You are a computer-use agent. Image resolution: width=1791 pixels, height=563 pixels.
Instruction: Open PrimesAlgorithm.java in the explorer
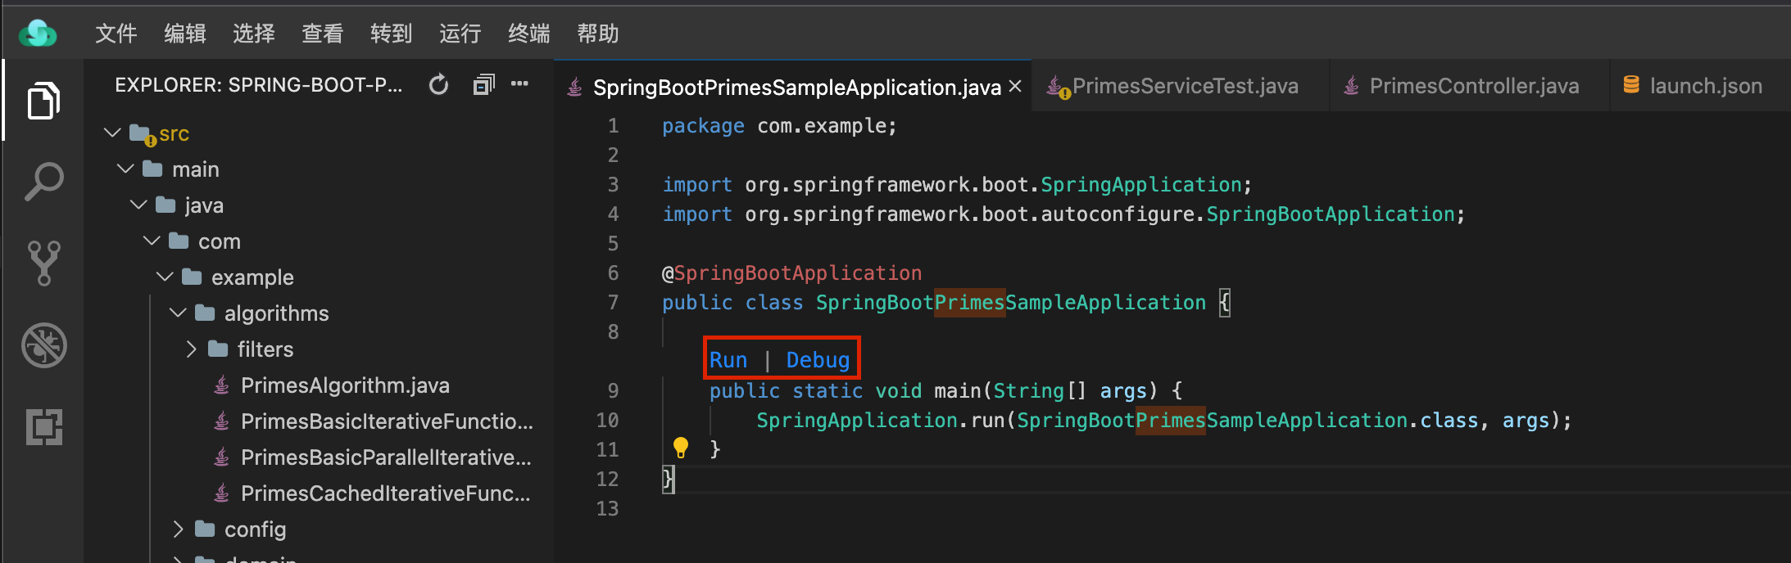point(345,385)
